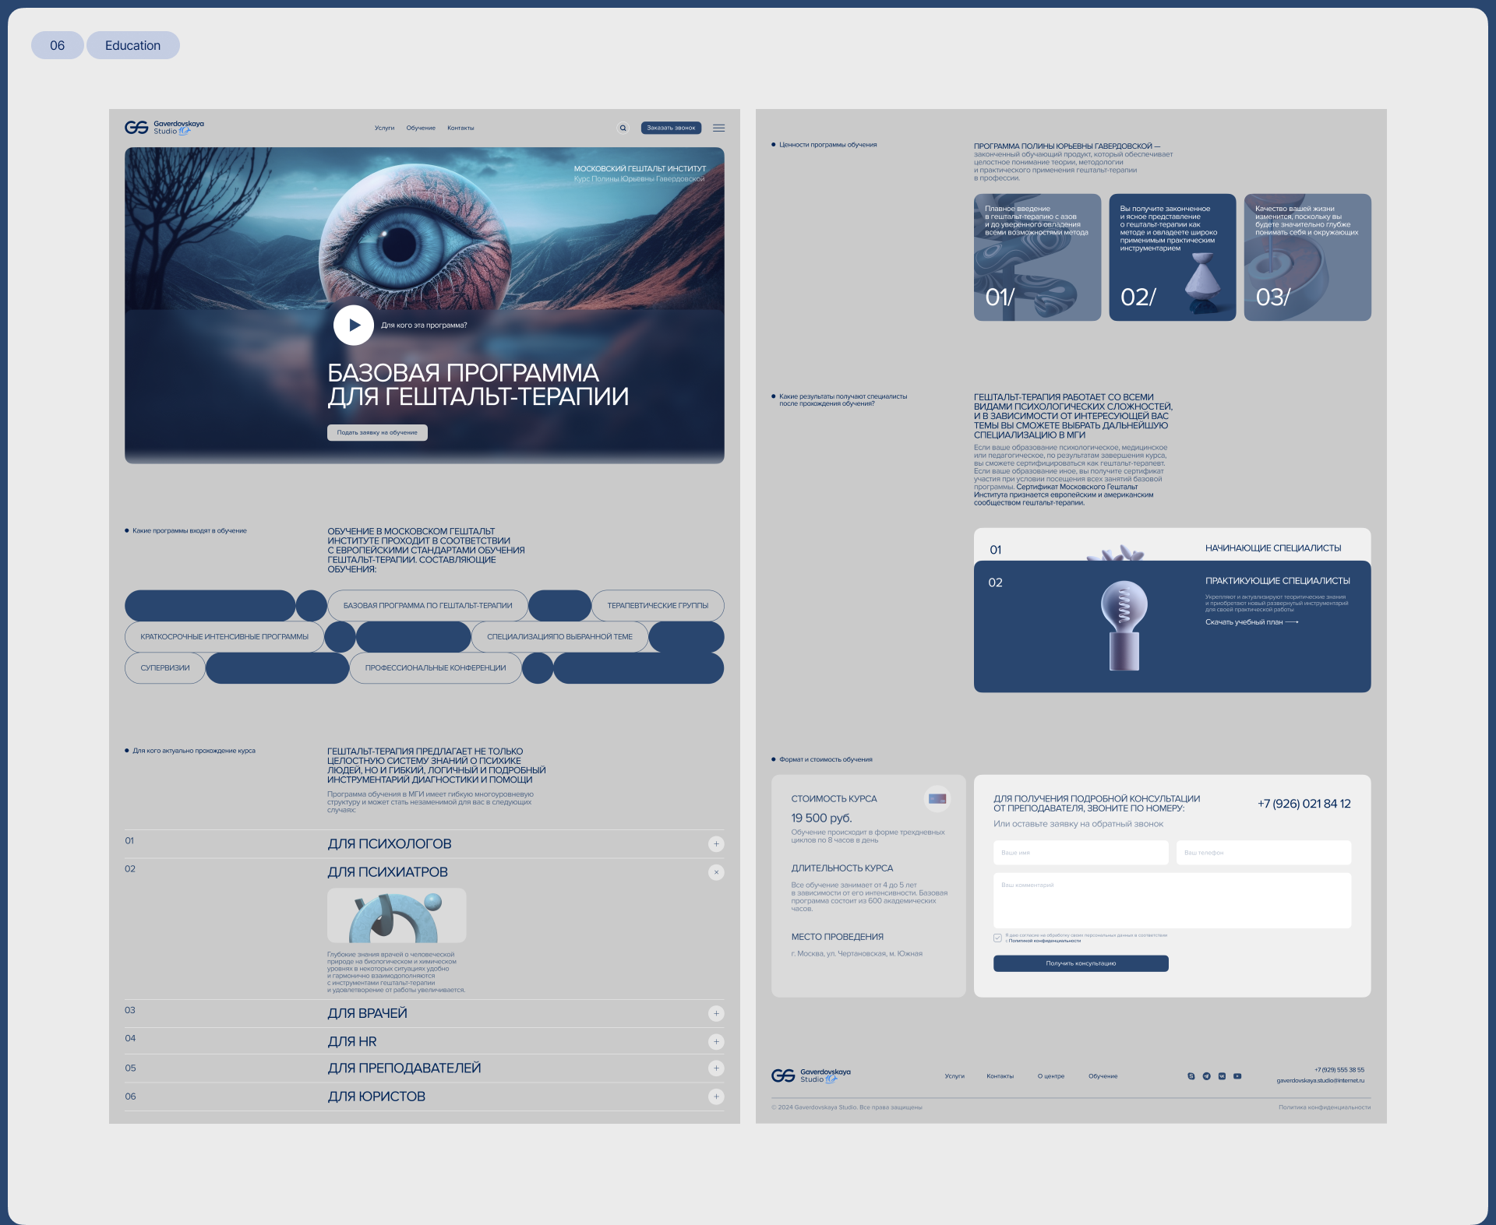The image size is (1496, 1225).
Task: Open 'Услуги' in top navigation
Action: 384,128
